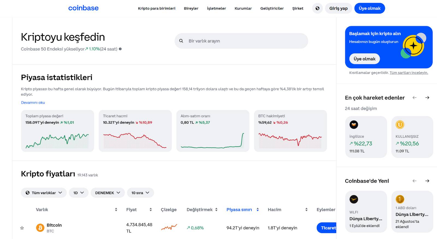Open KULLANIŞSIZ %20,56 mover card

point(412,137)
